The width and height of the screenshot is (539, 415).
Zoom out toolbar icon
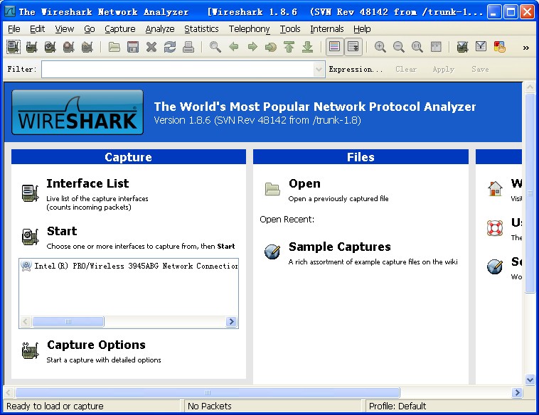click(x=398, y=46)
